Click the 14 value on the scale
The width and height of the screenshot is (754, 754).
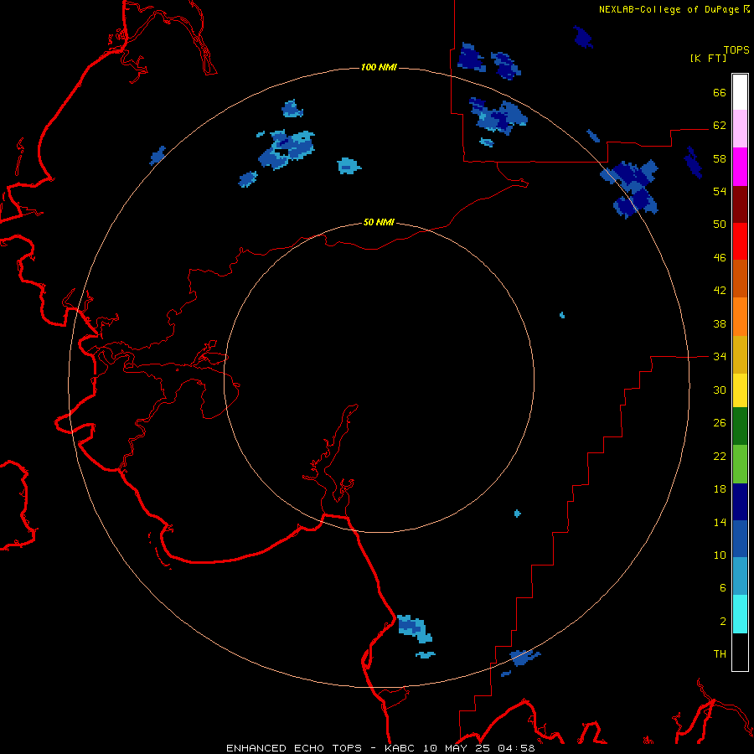point(720,522)
